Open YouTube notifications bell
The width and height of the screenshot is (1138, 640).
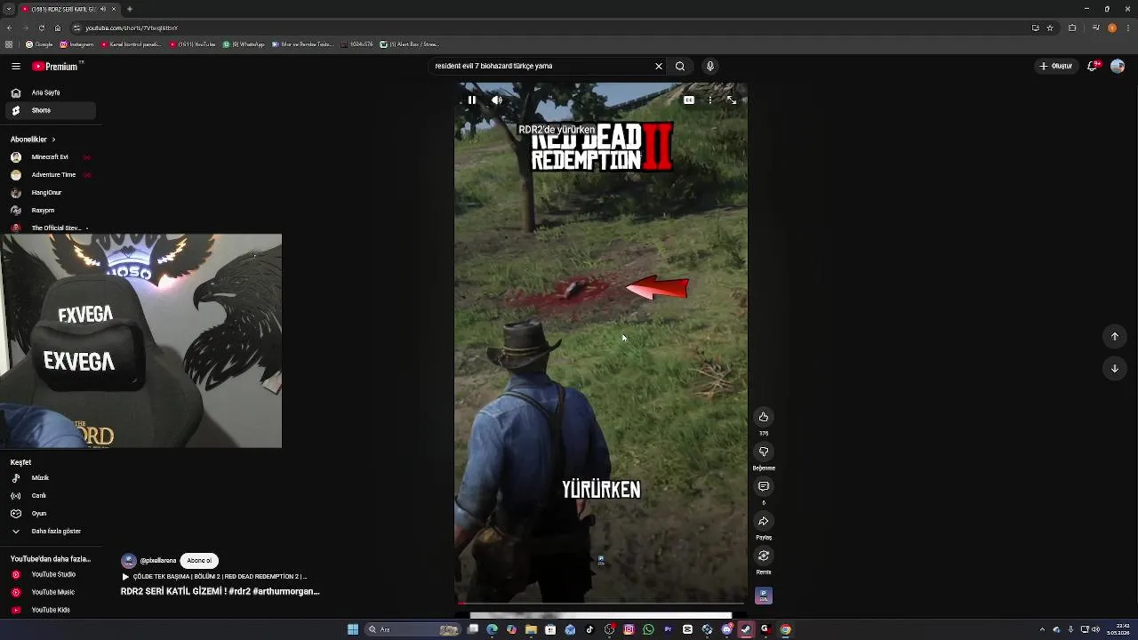click(x=1093, y=66)
